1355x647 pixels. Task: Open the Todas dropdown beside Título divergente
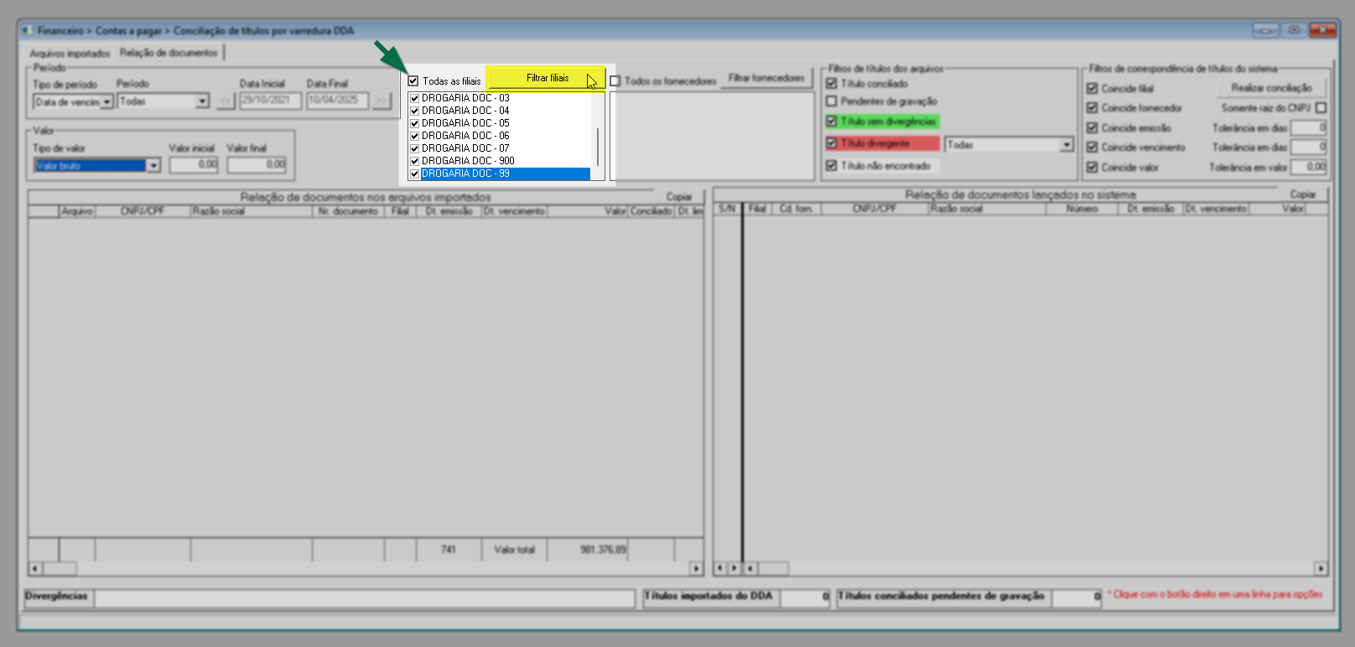pyautogui.click(x=1067, y=145)
